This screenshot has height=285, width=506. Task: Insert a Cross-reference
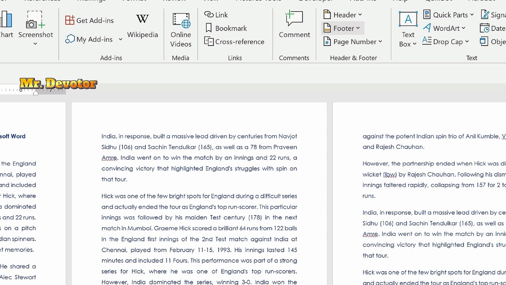(x=234, y=42)
